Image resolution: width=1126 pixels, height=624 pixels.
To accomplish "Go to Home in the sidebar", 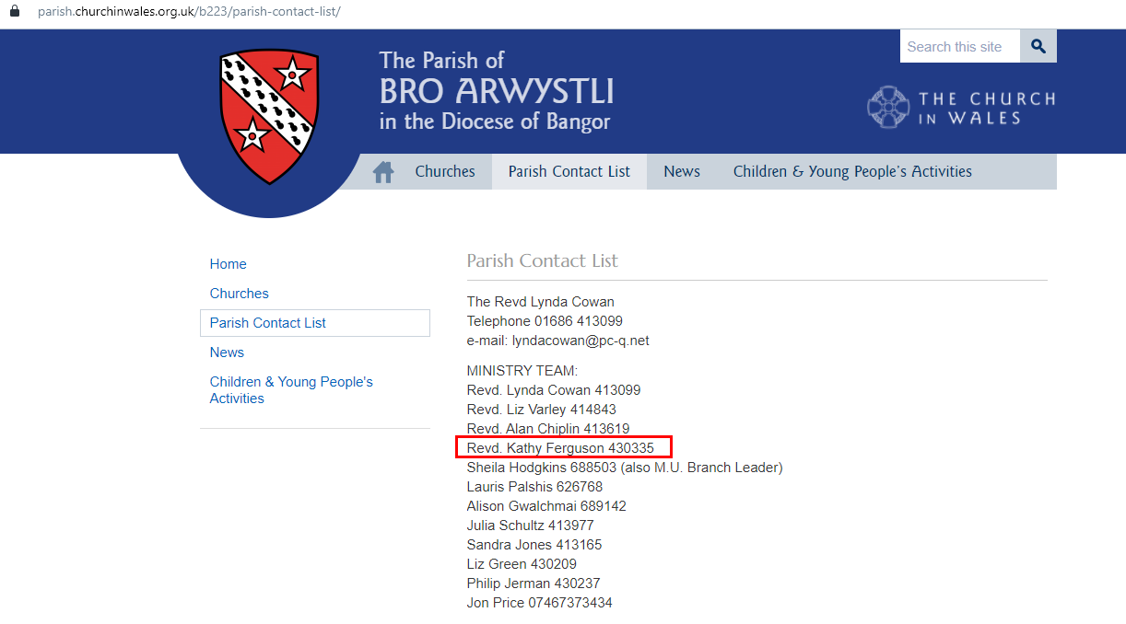I will (228, 264).
